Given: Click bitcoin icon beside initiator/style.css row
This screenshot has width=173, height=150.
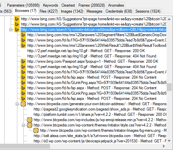Looking at the screenshot, I should pos(30,125).
